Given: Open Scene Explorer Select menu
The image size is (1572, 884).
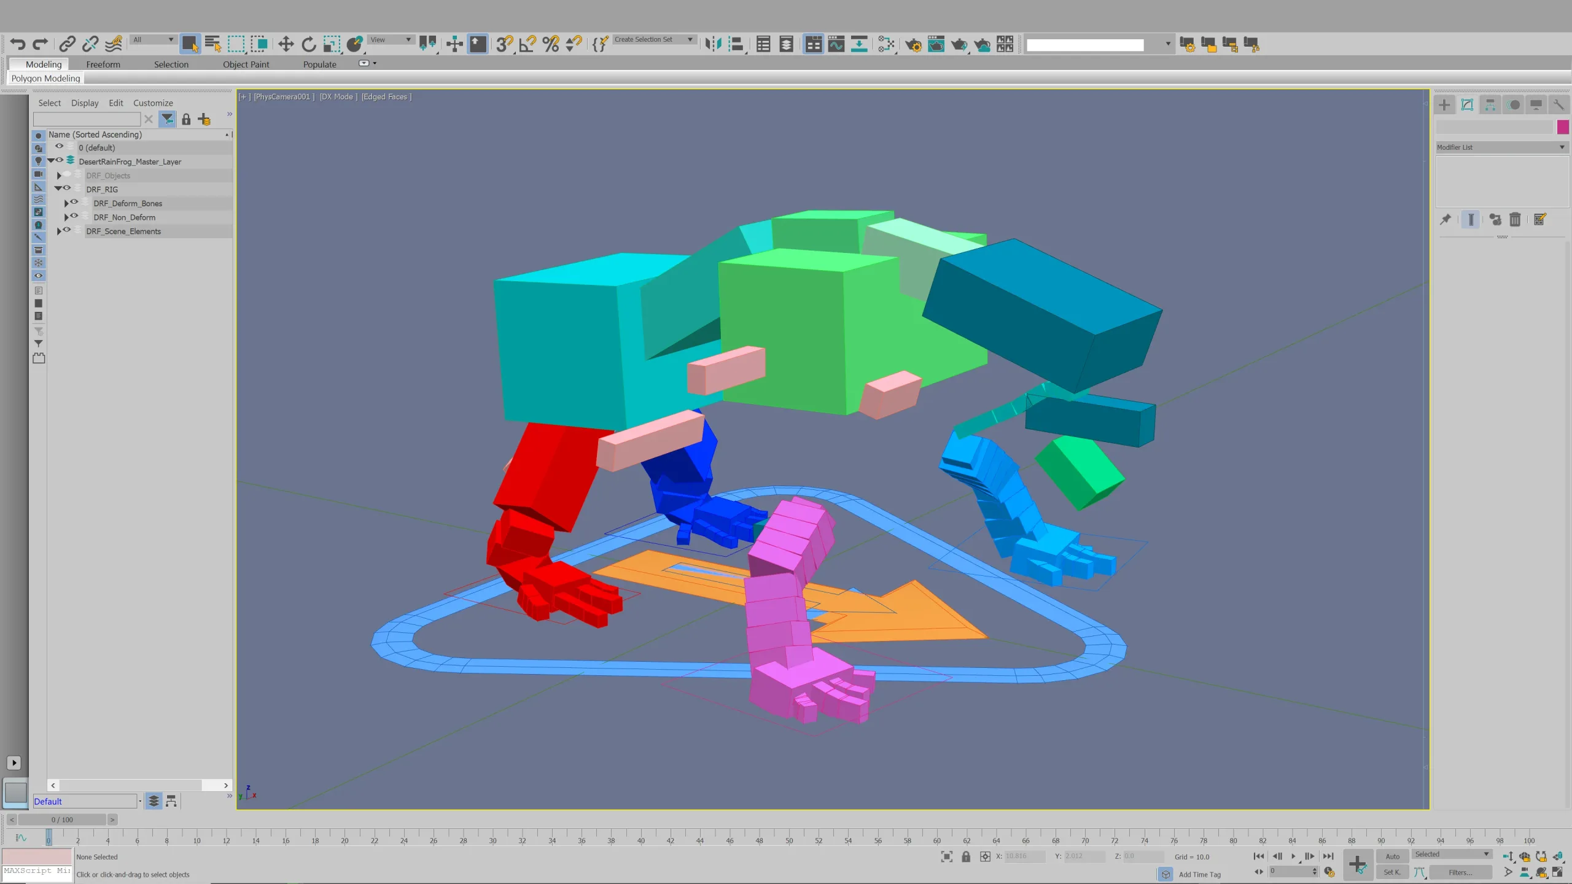Looking at the screenshot, I should click(x=49, y=103).
